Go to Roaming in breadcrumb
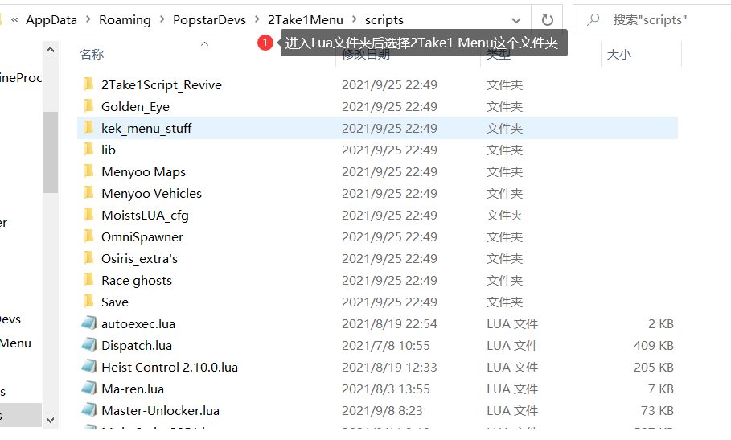The width and height of the screenshot is (731, 440). pos(125,19)
